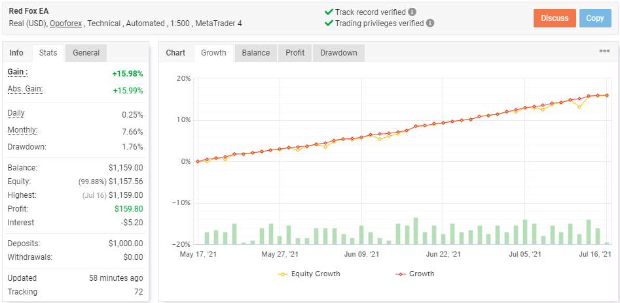Click the blue Copy button
The width and height of the screenshot is (620, 303).
[594, 18]
